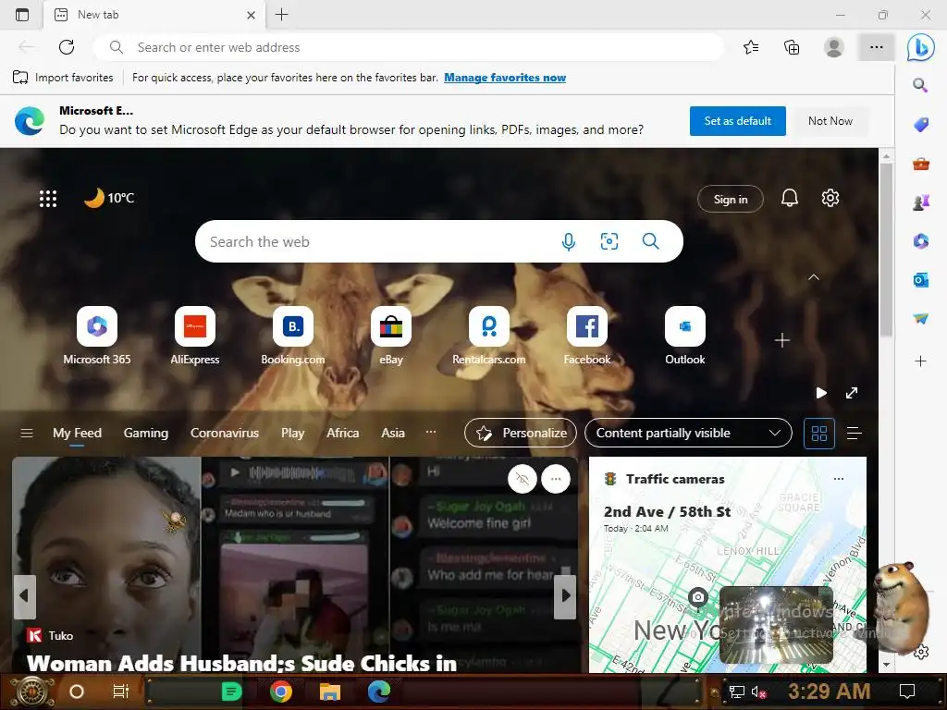
Task: Click the Personalize button
Action: click(x=521, y=433)
